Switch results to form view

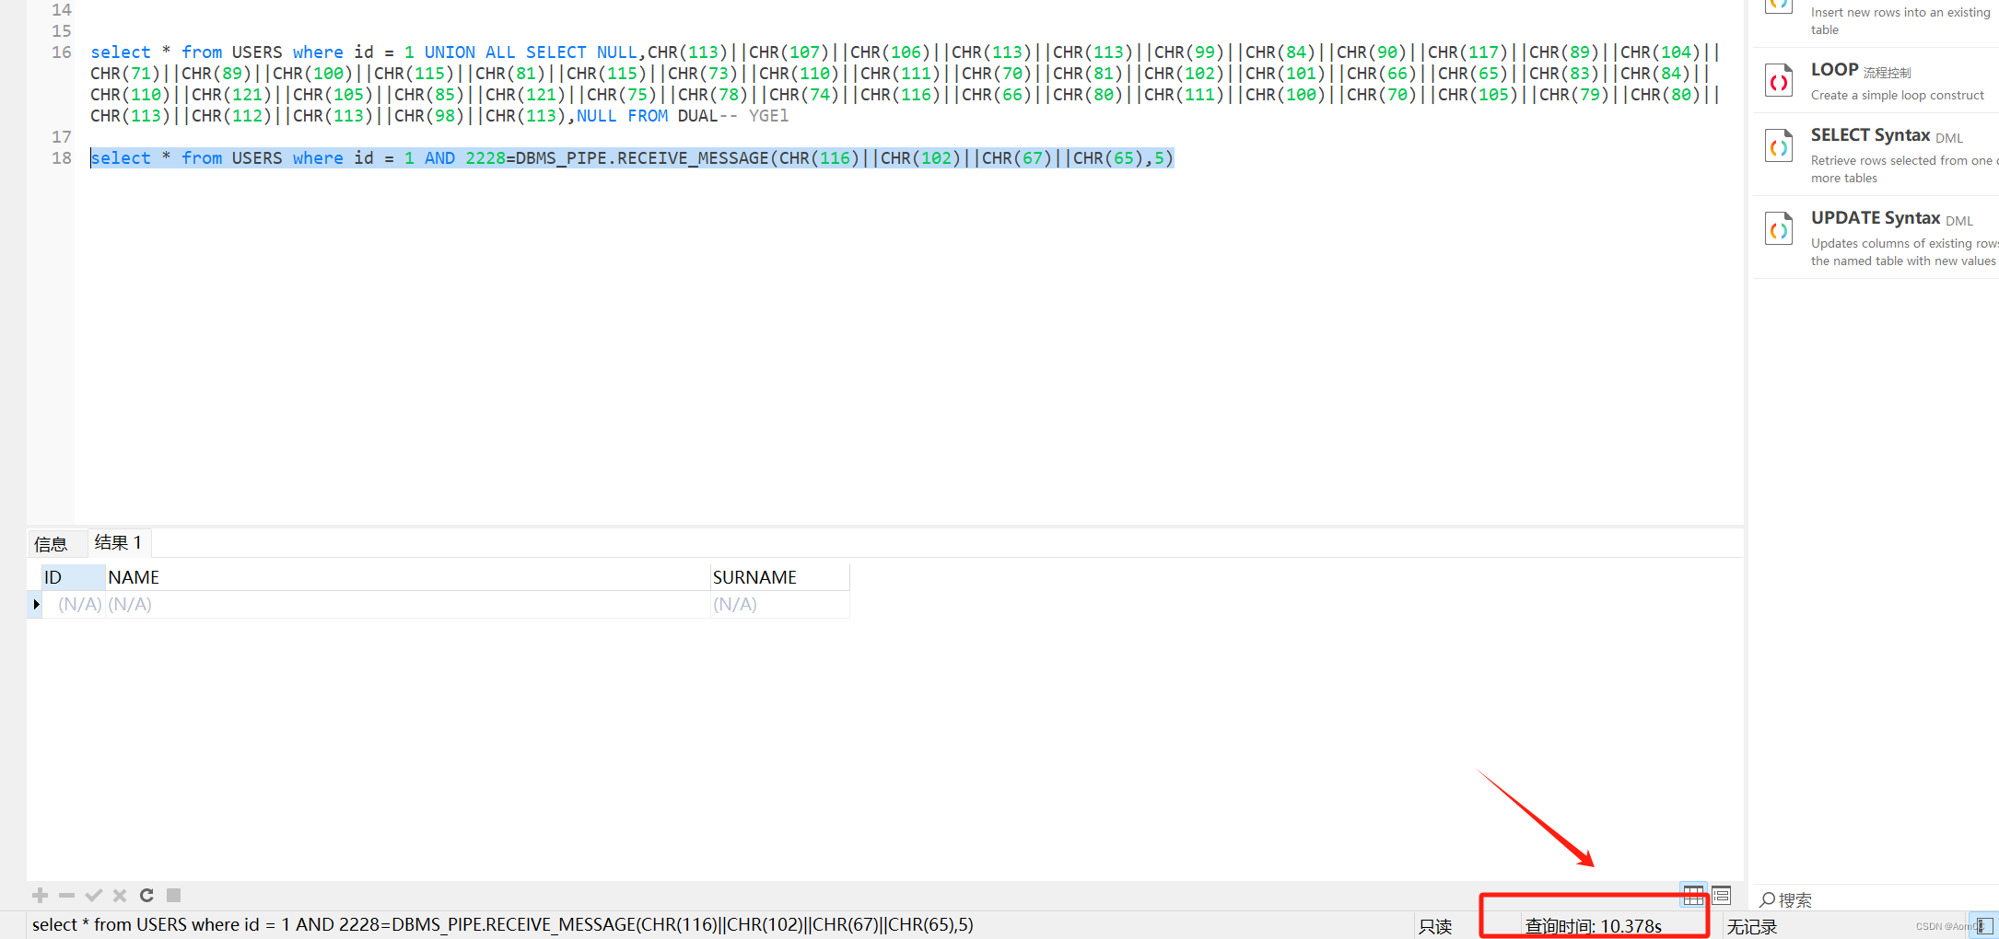point(1721,895)
